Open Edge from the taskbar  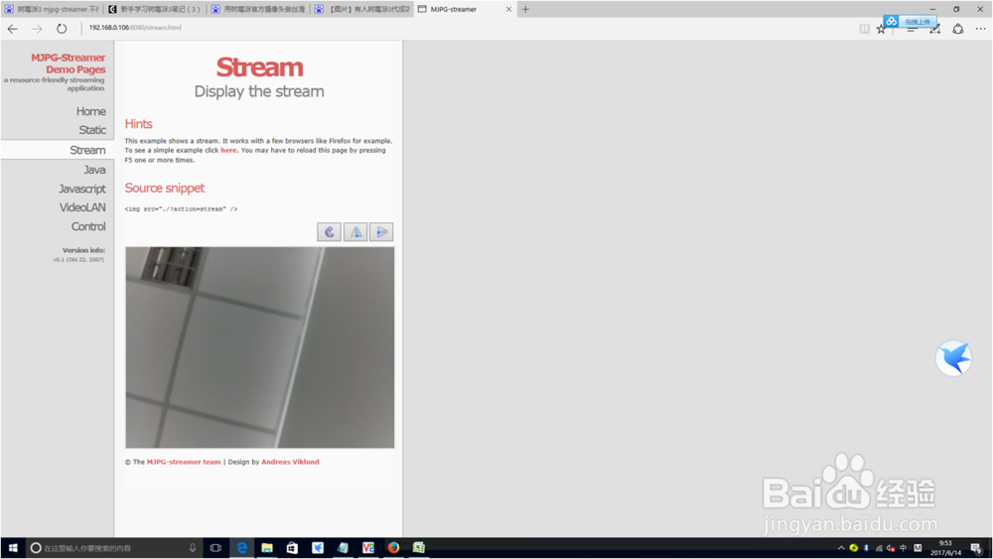pyautogui.click(x=242, y=548)
